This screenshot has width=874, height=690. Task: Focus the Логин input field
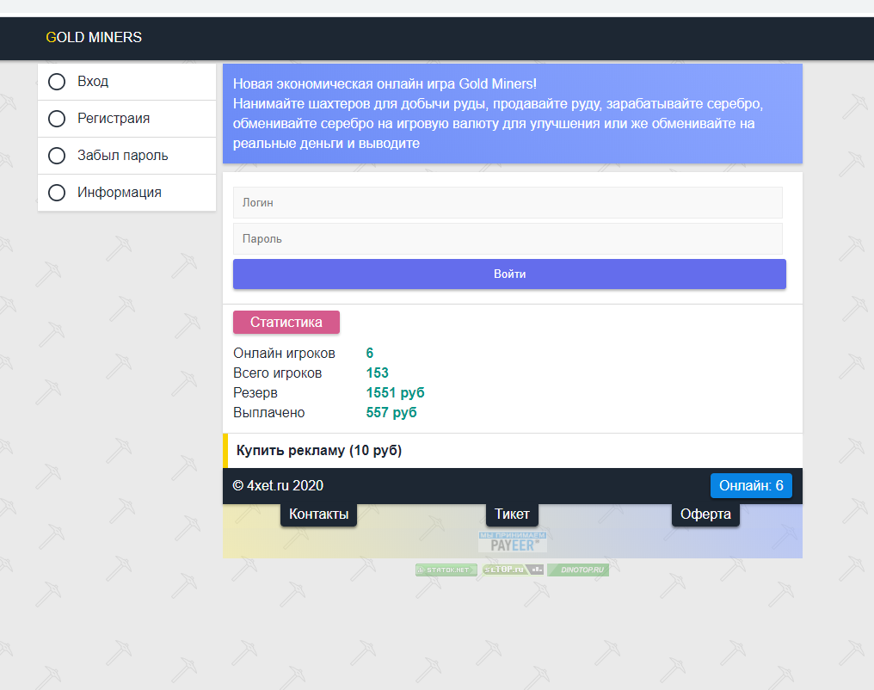coord(508,203)
